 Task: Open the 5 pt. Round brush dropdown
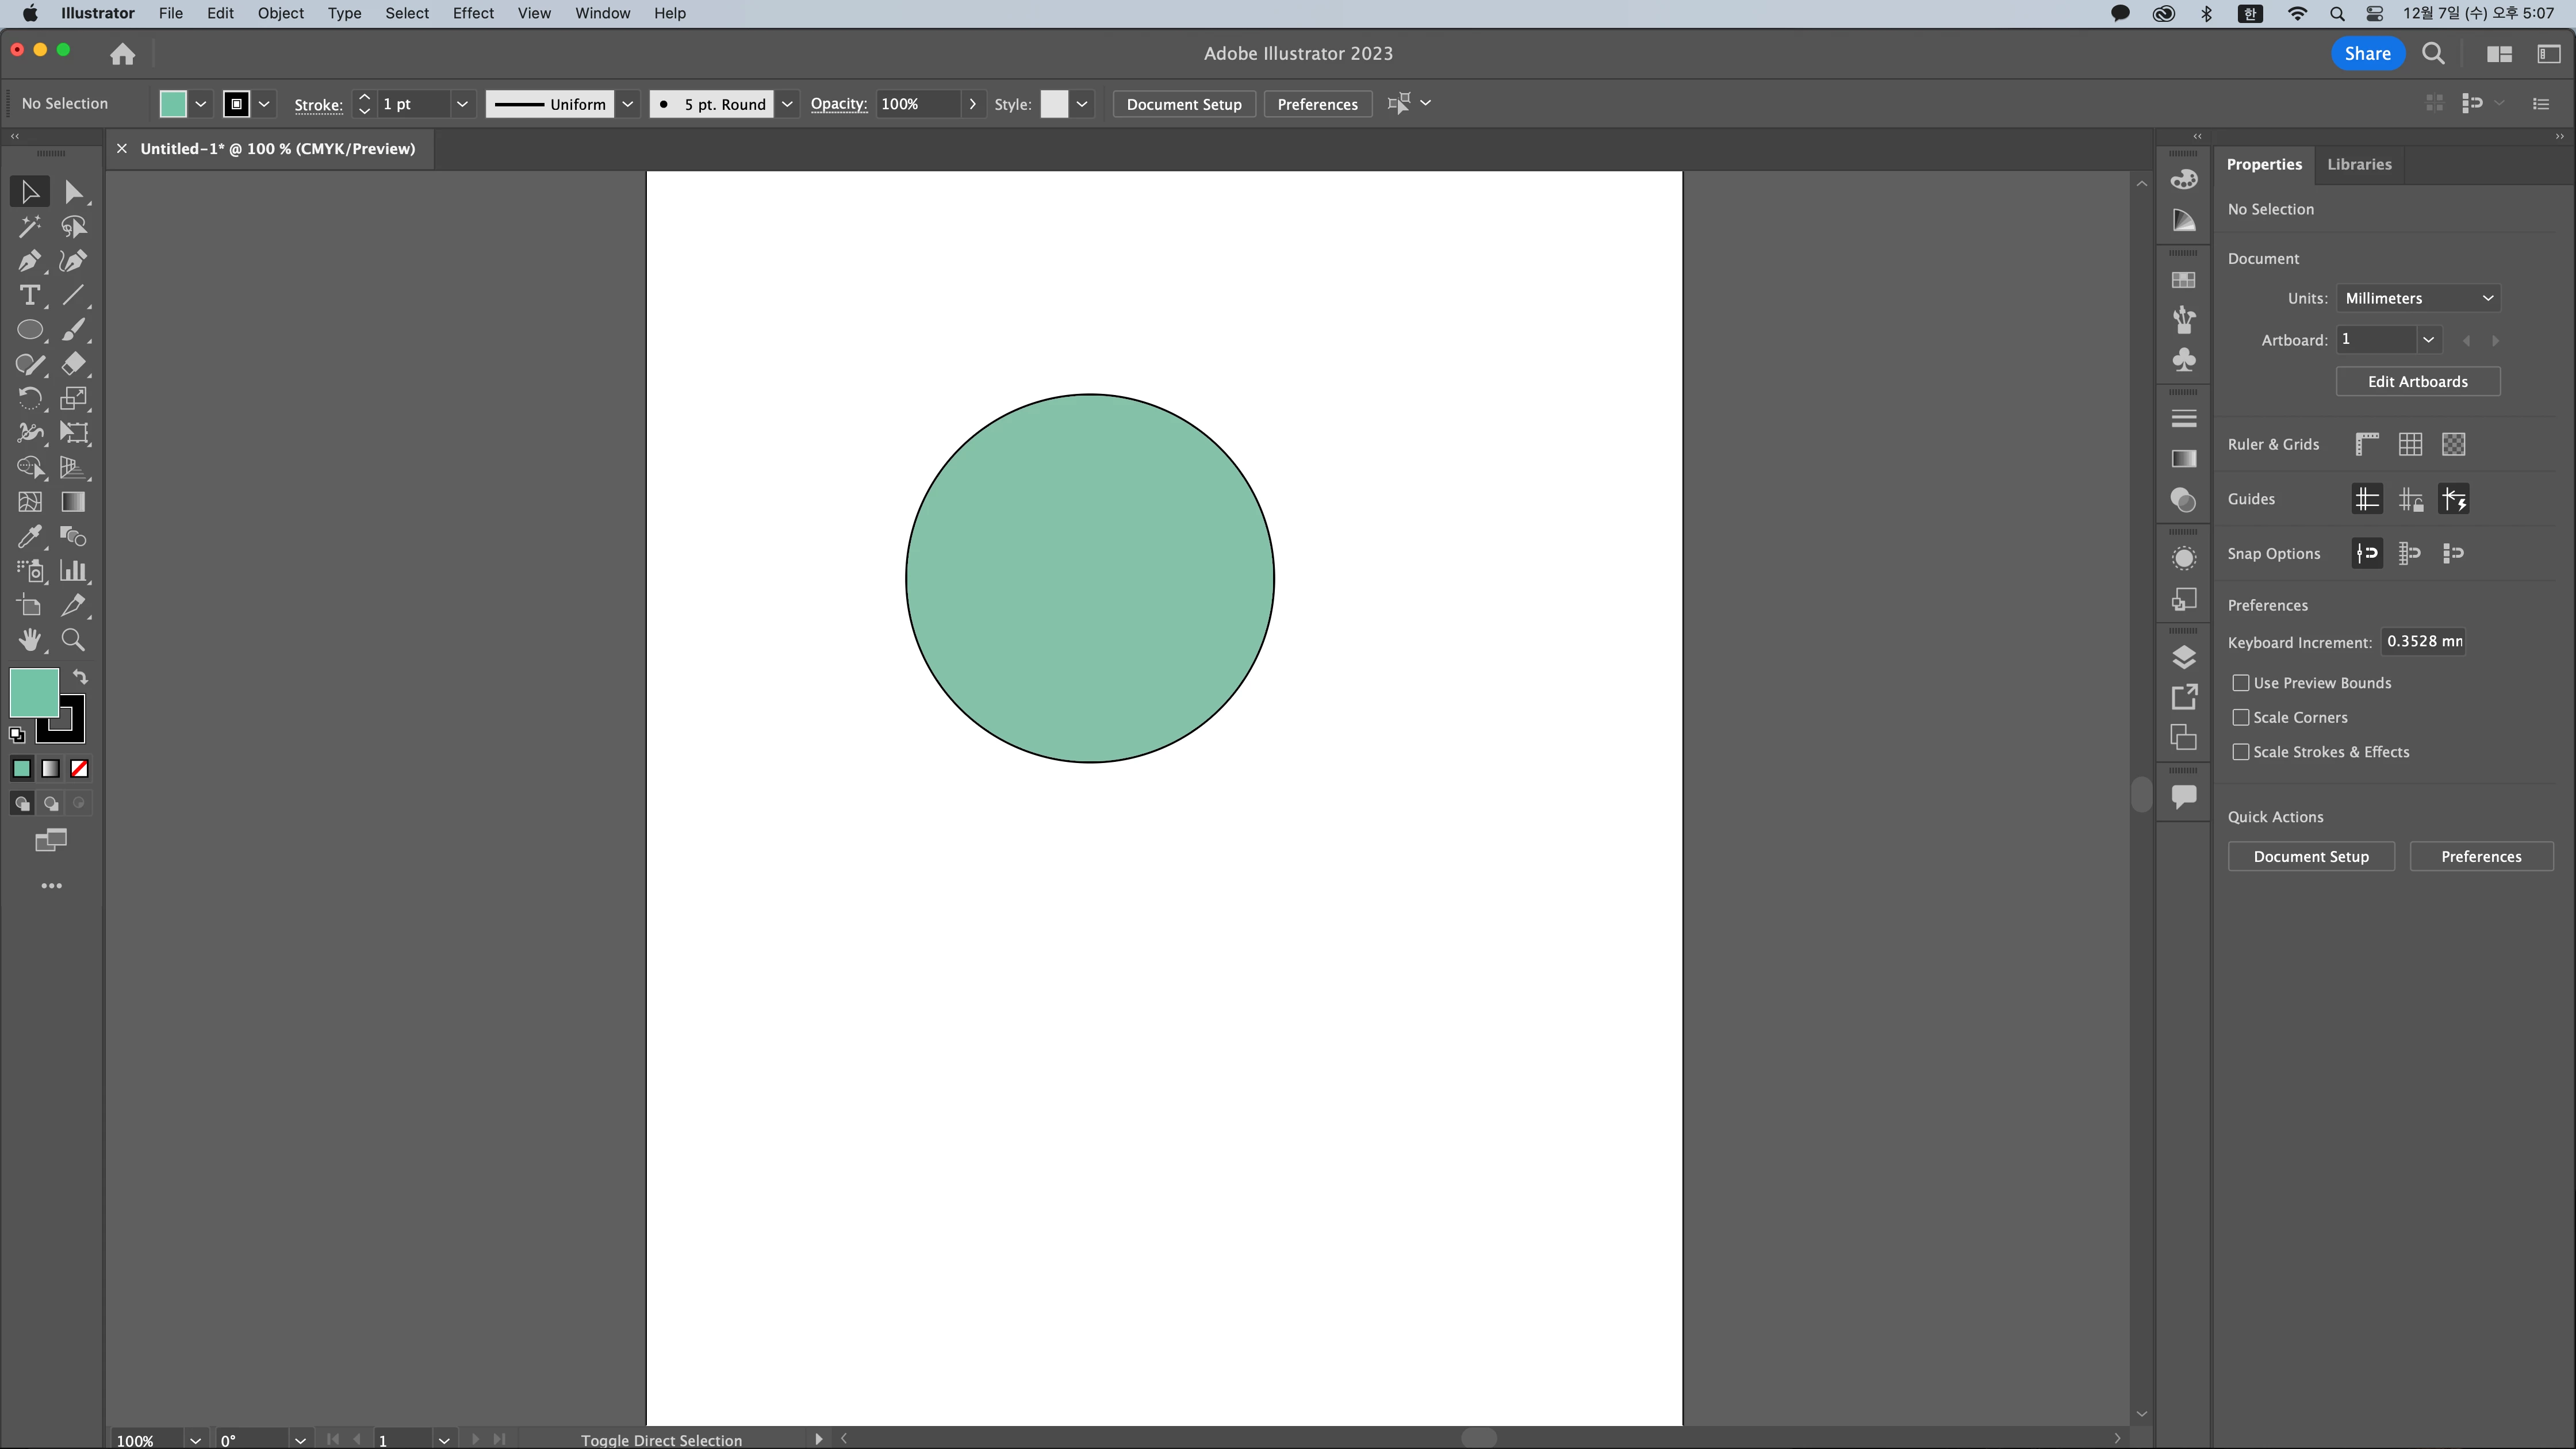click(x=787, y=104)
